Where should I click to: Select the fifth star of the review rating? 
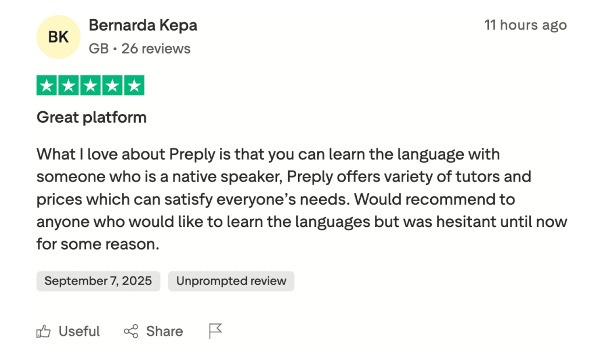[133, 85]
